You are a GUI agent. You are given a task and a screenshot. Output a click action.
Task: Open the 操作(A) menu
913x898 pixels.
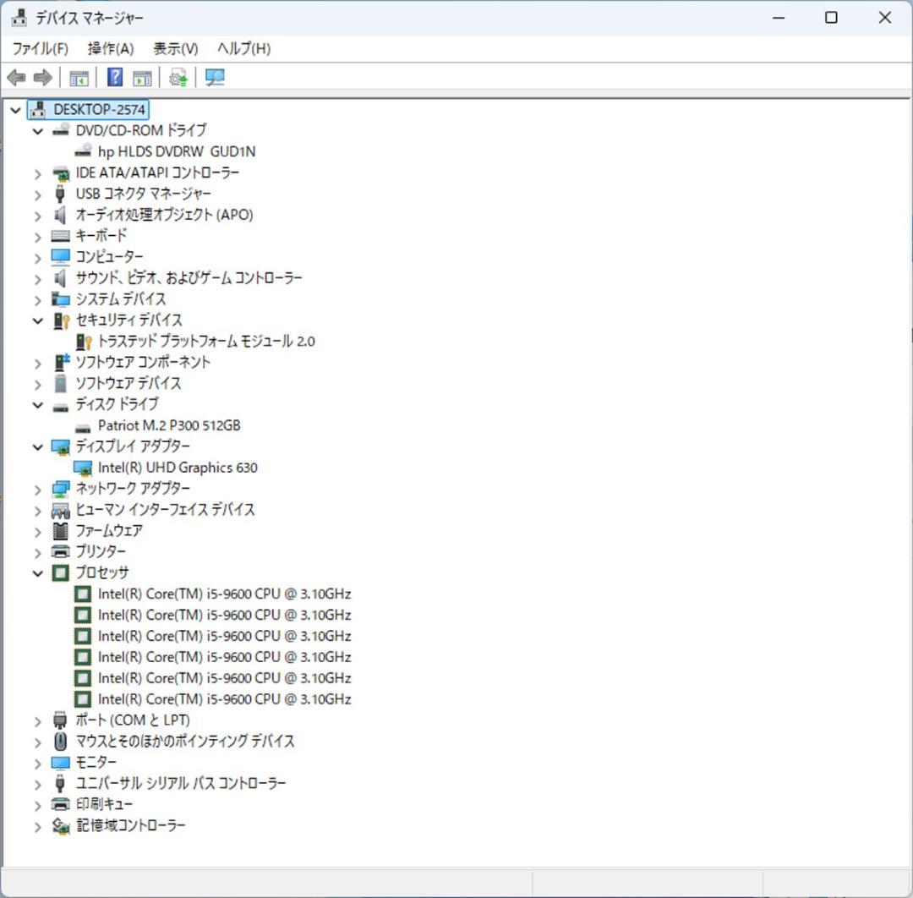[109, 48]
